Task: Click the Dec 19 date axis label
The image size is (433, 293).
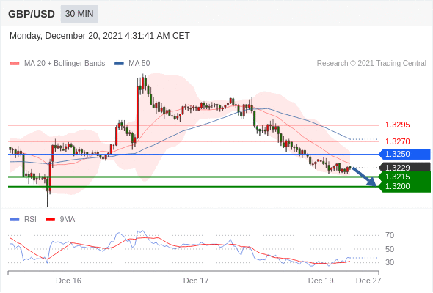Action: coord(321,281)
